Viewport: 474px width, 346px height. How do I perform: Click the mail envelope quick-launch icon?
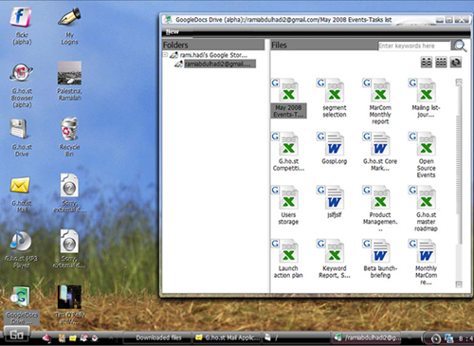(x=73, y=338)
